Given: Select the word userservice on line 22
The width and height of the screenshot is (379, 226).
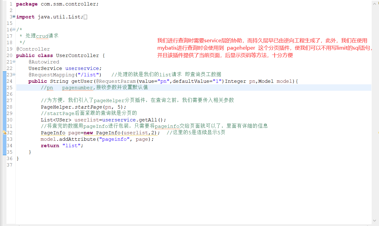Looking at the screenshot, I should tap(82, 68).
